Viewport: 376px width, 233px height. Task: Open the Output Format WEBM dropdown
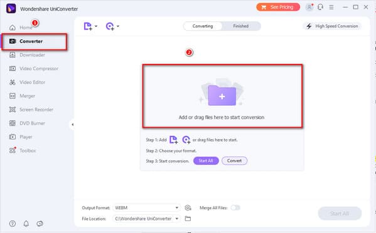pyautogui.click(x=146, y=208)
